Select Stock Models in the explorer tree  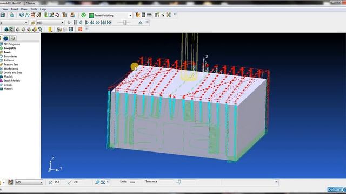12,81
